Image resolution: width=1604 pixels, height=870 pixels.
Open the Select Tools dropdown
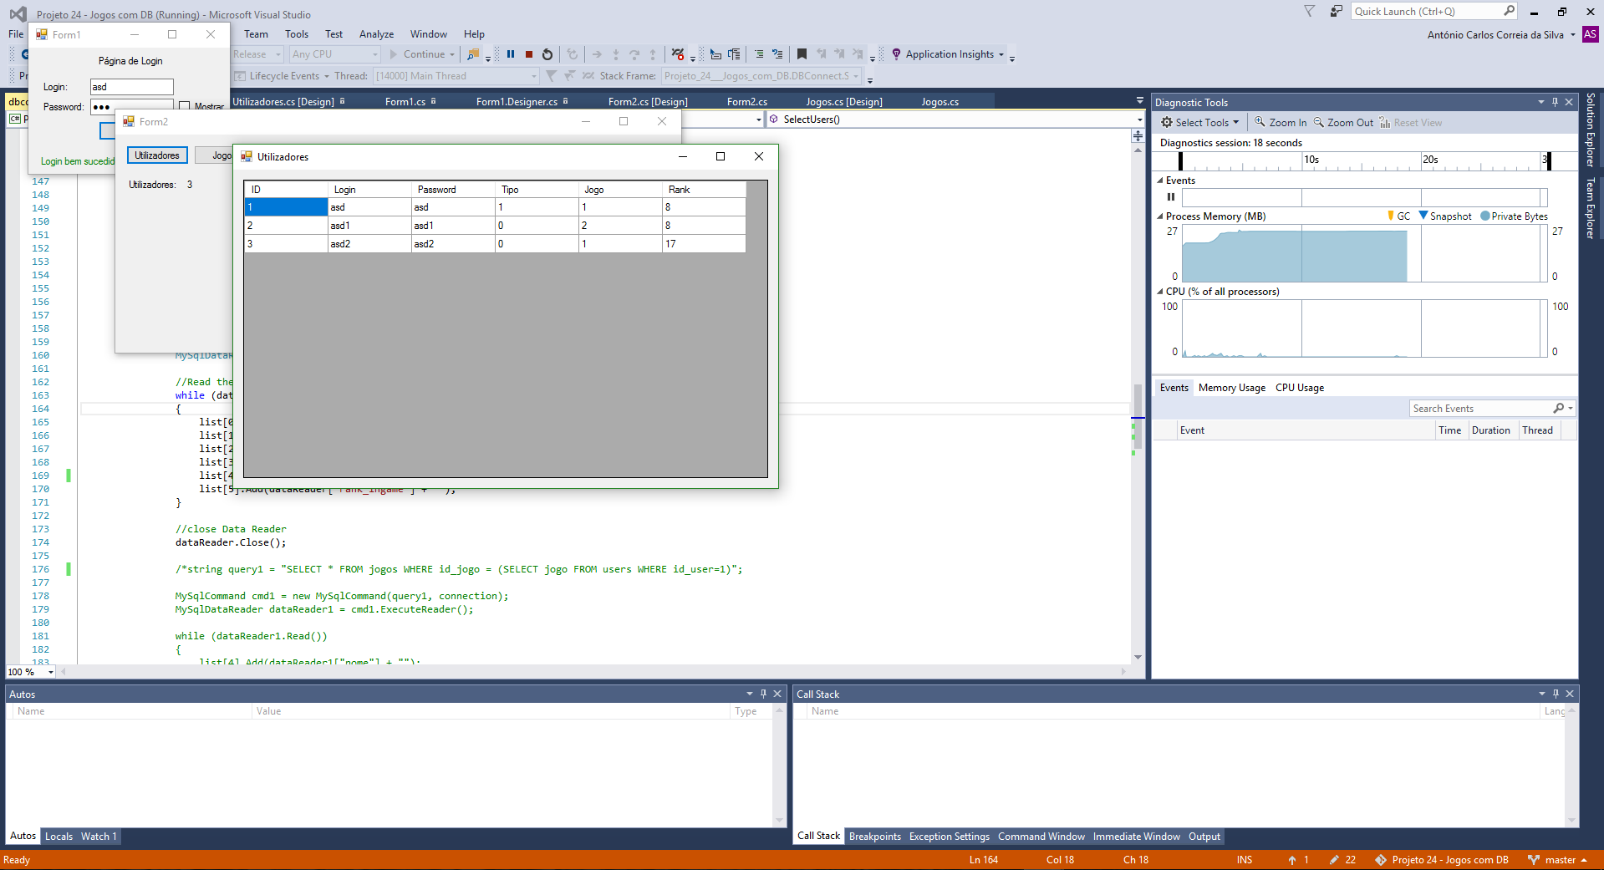click(x=1200, y=123)
